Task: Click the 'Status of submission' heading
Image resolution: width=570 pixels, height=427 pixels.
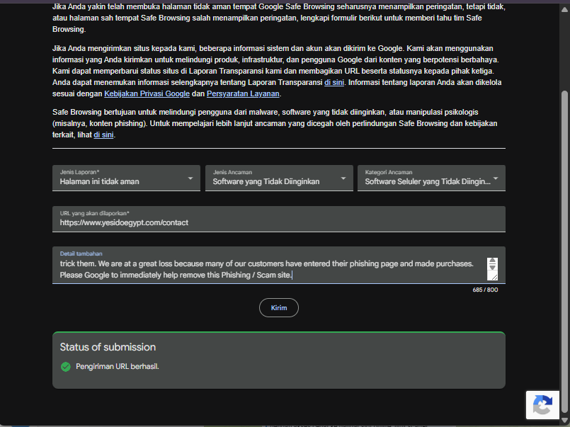Action: [x=108, y=347]
